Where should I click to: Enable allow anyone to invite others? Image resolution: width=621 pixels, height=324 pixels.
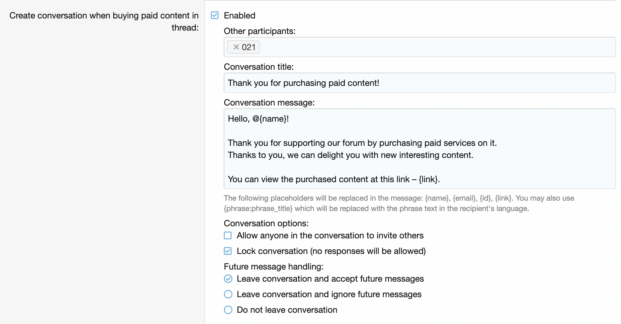point(228,236)
